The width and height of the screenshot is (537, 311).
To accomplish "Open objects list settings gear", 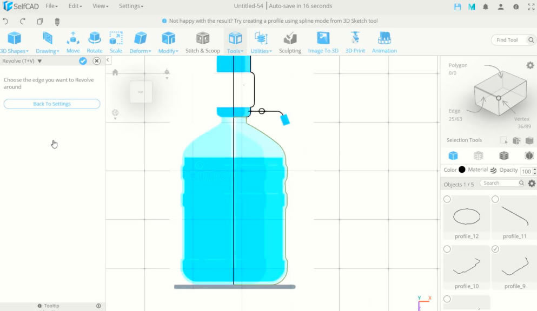I will pos(532,184).
